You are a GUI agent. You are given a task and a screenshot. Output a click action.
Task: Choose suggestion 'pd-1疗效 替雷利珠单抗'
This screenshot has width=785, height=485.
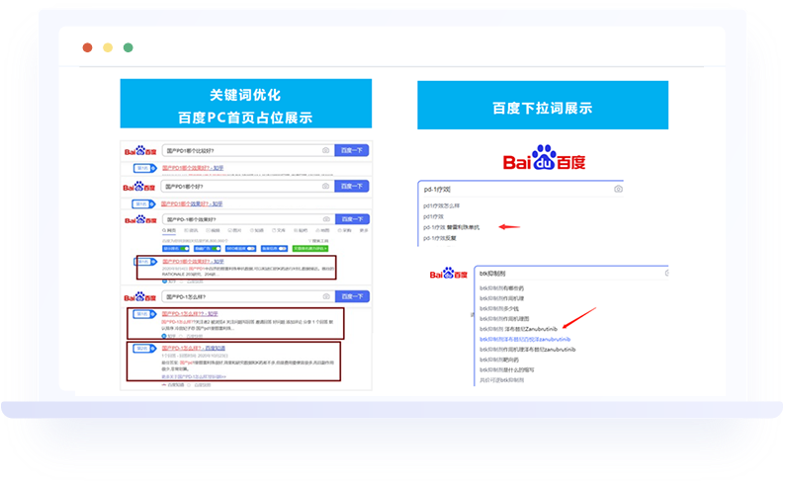(451, 227)
